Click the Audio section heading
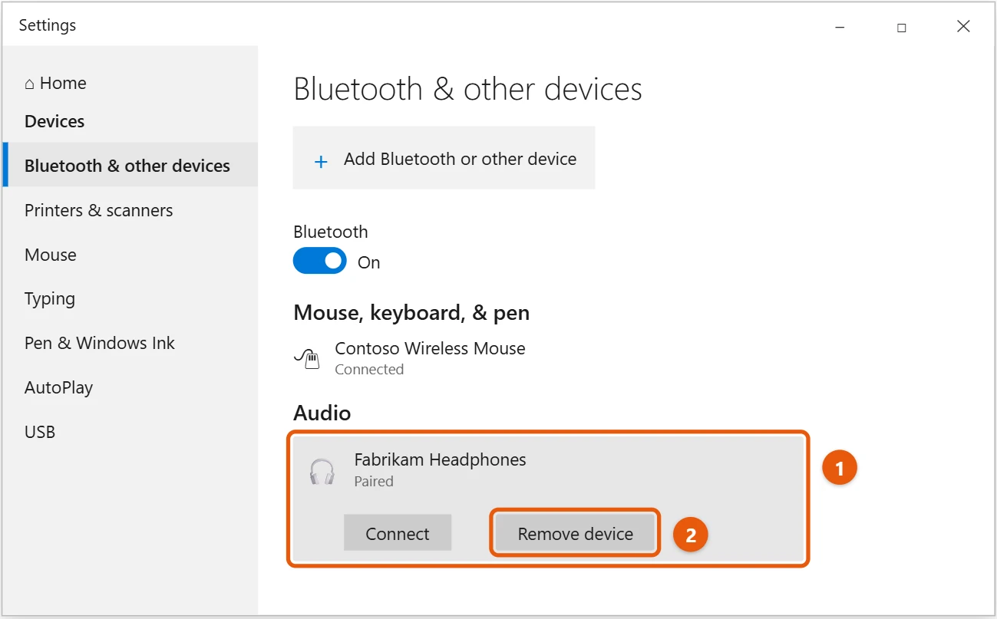The image size is (997, 619). [322, 413]
